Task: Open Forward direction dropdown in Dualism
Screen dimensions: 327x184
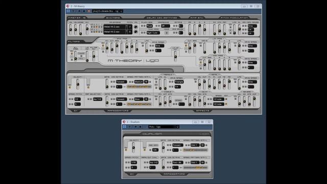Action: (x=178, y=145)
